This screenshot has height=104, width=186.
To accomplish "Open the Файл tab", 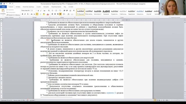I will click(3, 7).
